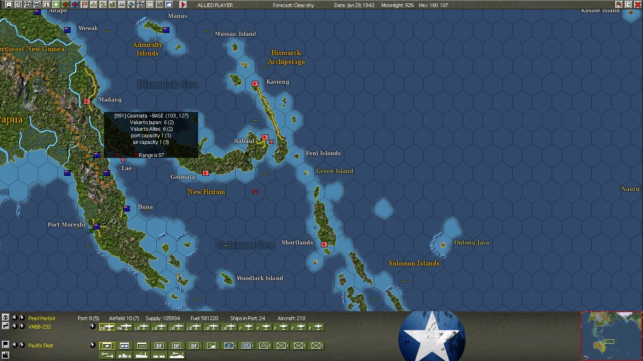Click the 'Supply: 105934' value

click(163, 318)
